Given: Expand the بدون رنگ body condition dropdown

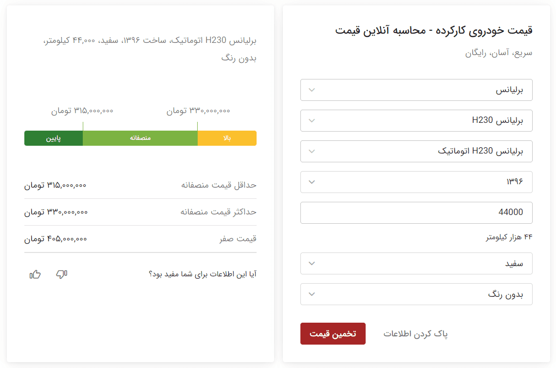Looking at the screenshot, I should pyautogui.click(x=416, y=294).
